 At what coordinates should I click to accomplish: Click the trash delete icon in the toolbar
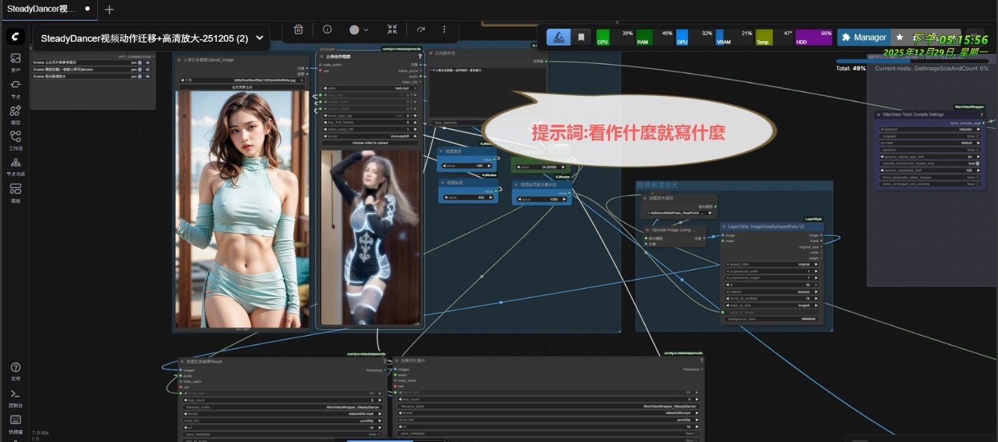(298, 29)
